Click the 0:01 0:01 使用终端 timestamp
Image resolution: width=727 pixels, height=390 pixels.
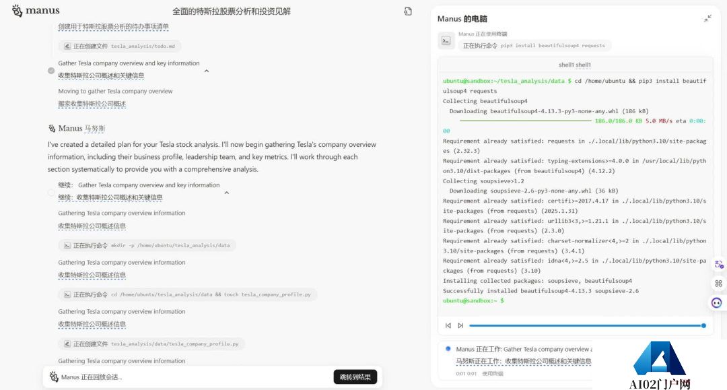click(479, 373)
